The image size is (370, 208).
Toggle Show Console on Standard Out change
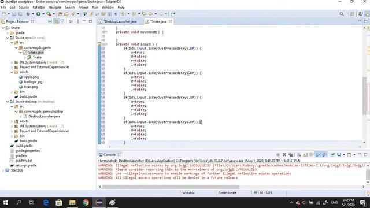point(318,155)
